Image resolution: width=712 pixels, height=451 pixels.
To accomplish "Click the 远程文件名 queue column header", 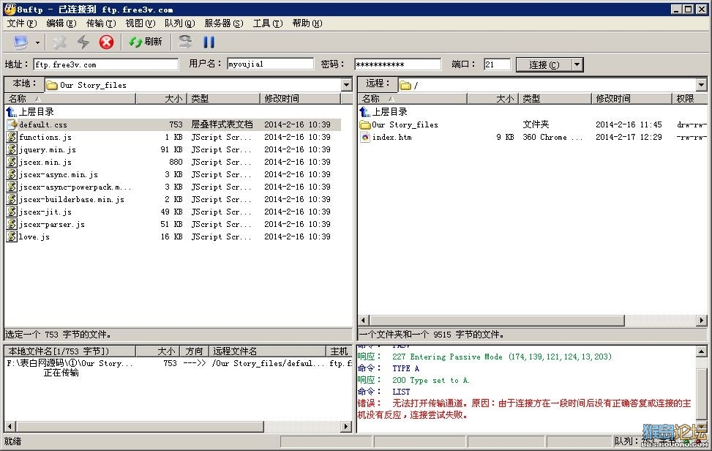I will coord(267,351).
